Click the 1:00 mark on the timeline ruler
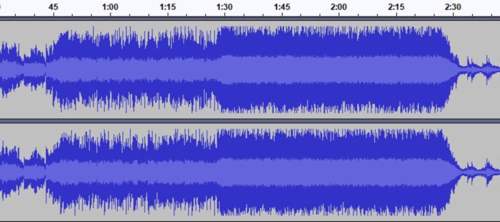This screenshot has height=222, width=500. click(x=111, y=7)
